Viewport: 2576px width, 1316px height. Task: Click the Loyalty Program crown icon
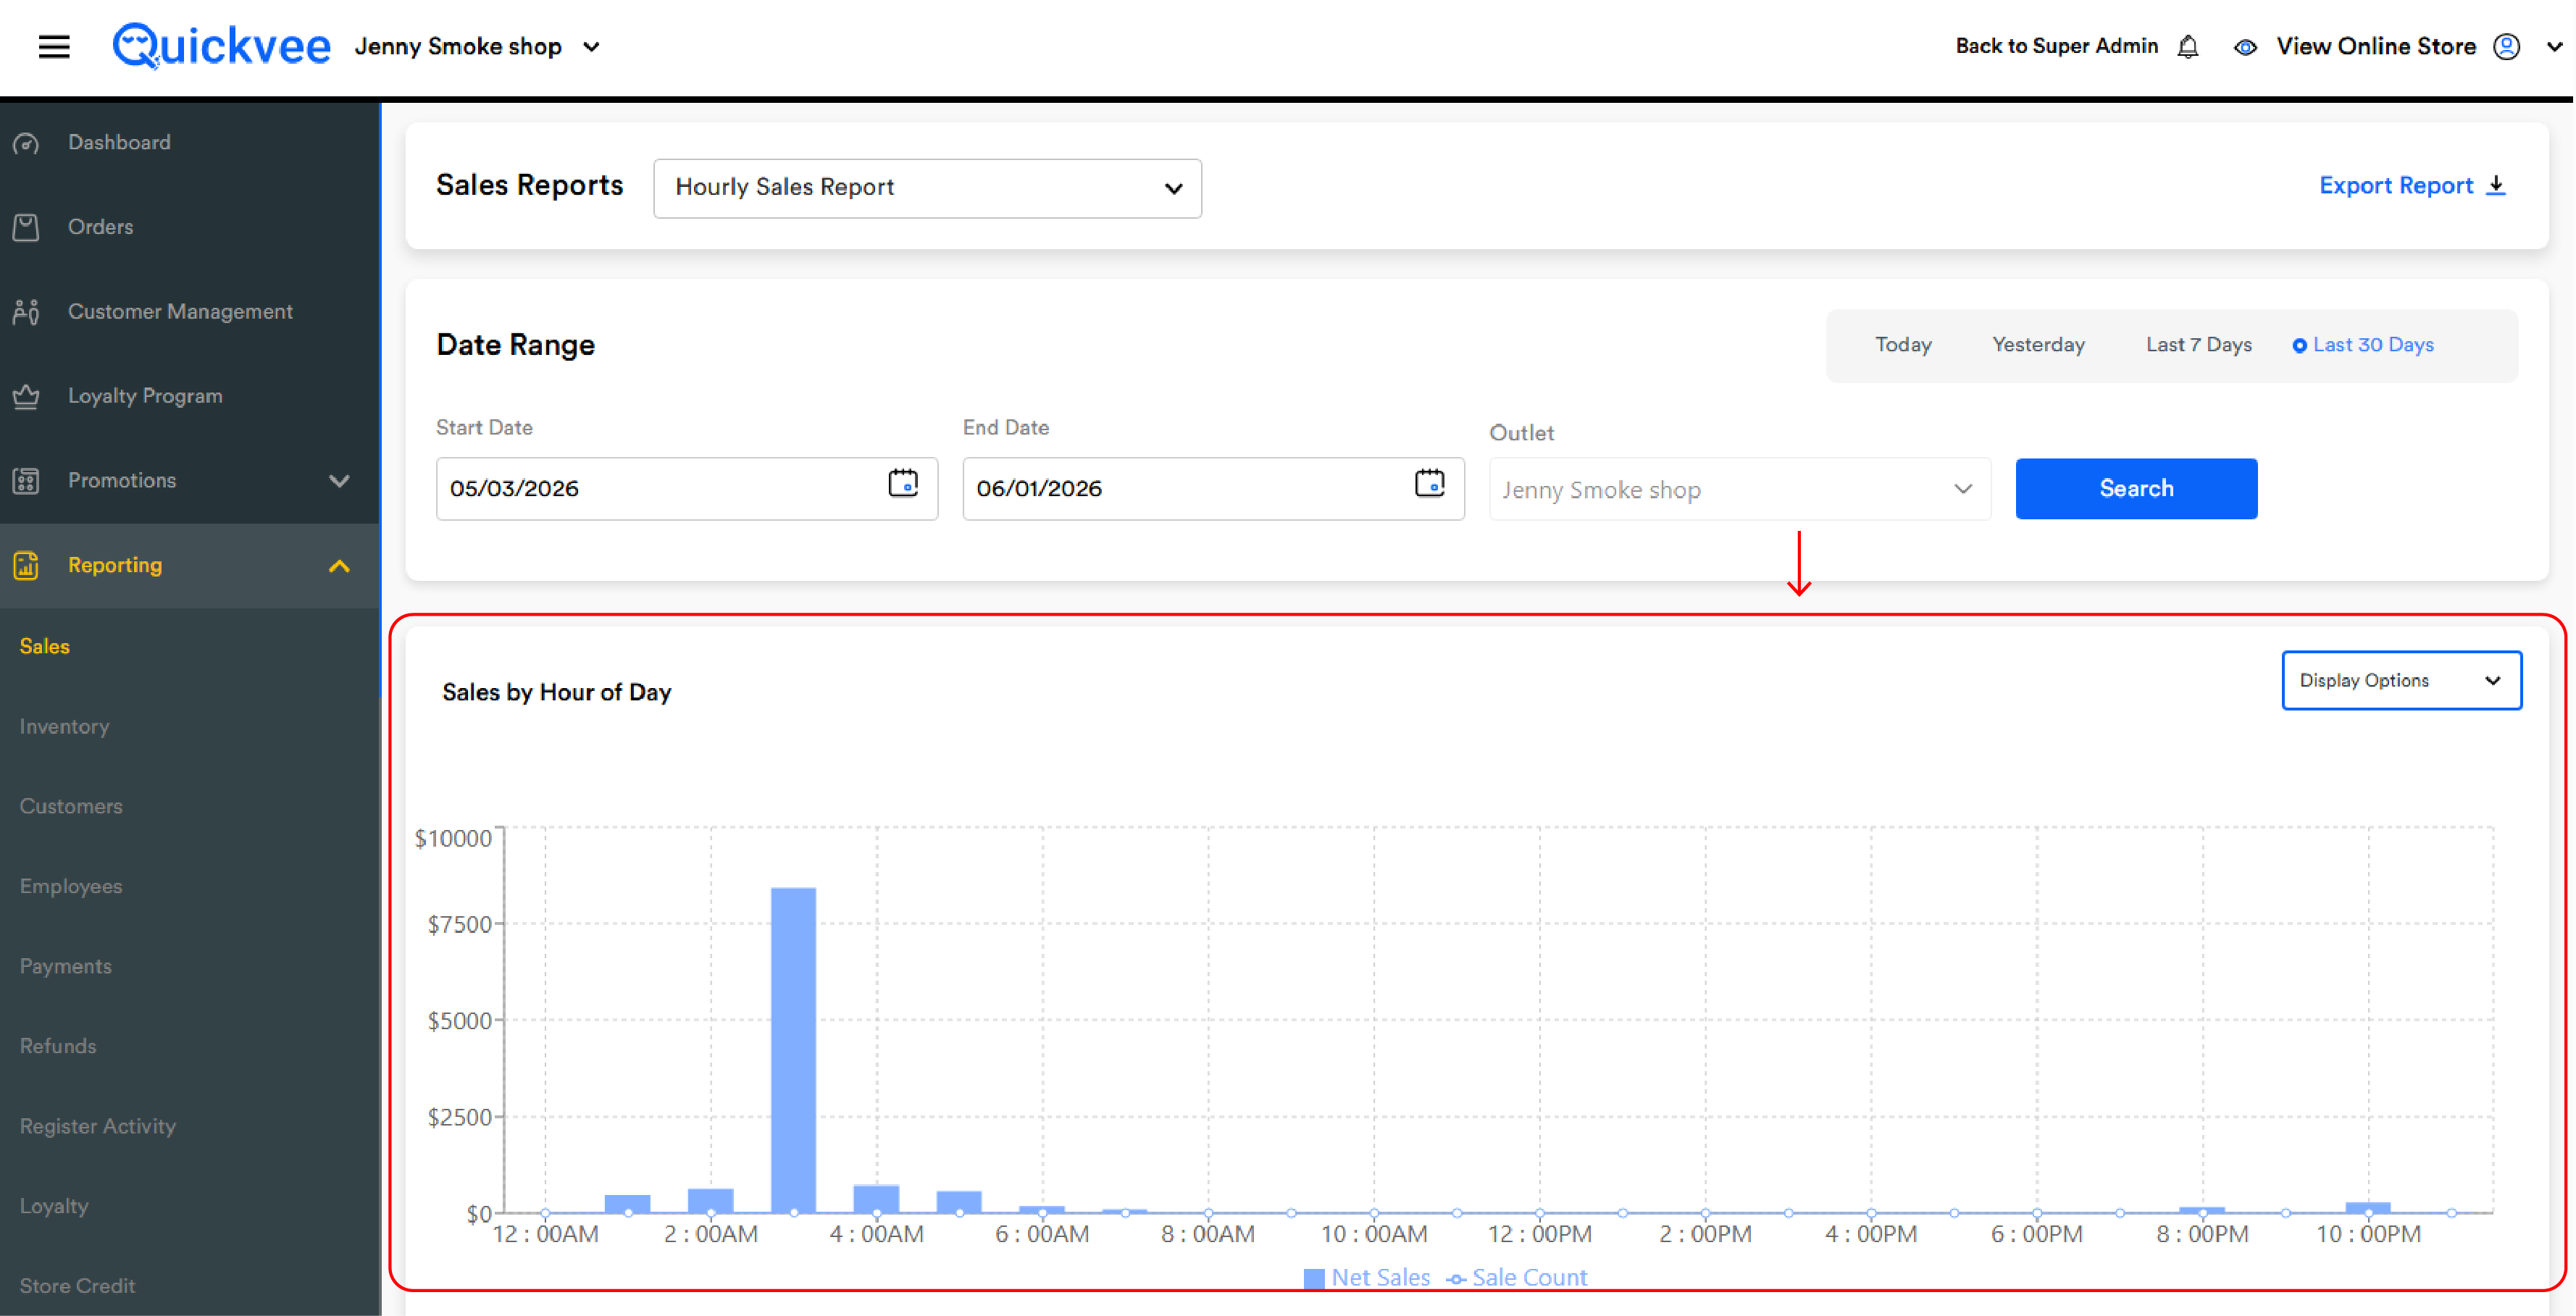pos(26,396)
